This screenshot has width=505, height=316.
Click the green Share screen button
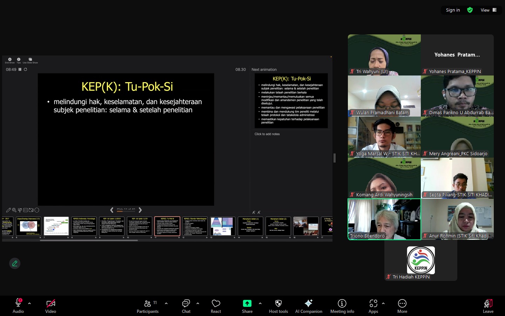click(247, 306)
